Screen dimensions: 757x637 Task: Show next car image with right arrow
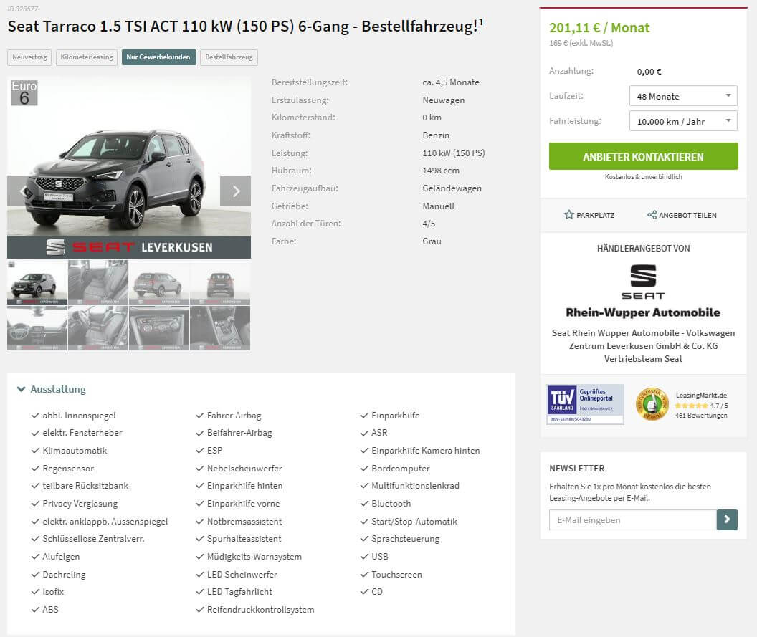236,191
